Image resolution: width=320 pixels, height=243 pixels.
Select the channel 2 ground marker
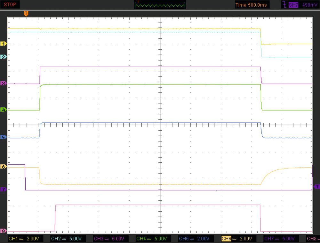pyautogui.click(x=4, y=57)
